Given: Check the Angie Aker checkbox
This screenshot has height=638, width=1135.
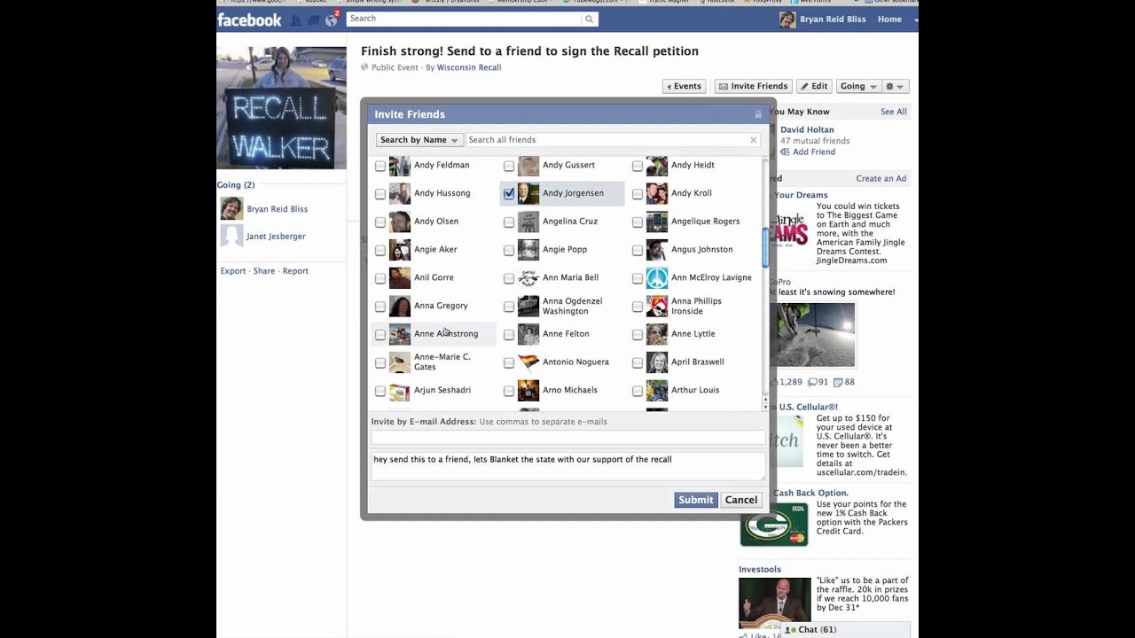Looking at the screenshot, I should click(380, 251).
